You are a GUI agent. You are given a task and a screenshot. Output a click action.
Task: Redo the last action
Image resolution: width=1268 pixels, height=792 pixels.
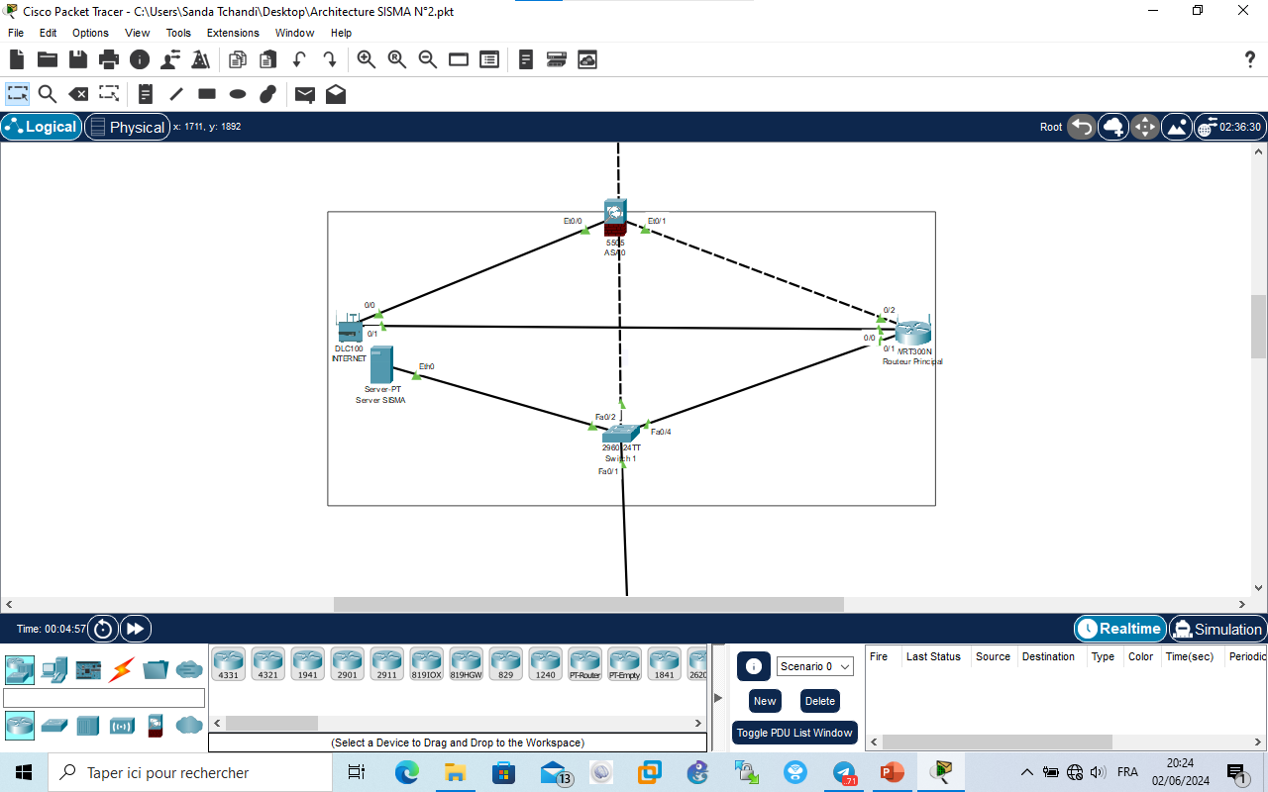point(330,59)
